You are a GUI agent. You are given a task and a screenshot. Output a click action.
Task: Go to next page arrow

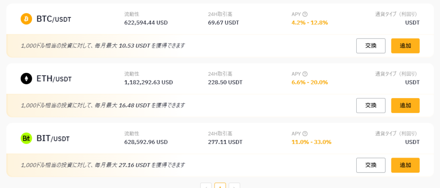coord(234,186)
